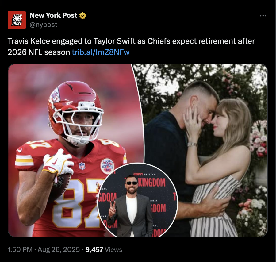Click the New York Post avatar logo
Screen dimensions: 276x262
[x=17, y=20]
